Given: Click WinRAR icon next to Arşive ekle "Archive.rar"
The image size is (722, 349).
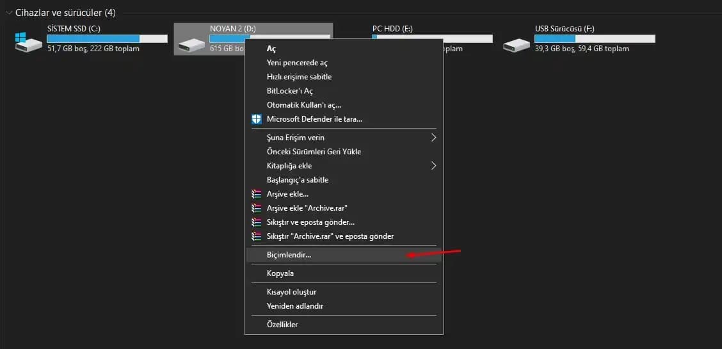Looking at the screenshot, I should [257, 208].
